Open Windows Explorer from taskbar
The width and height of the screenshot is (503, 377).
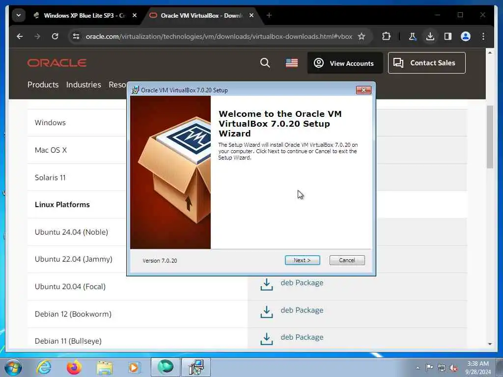click(x=105, y=367)
